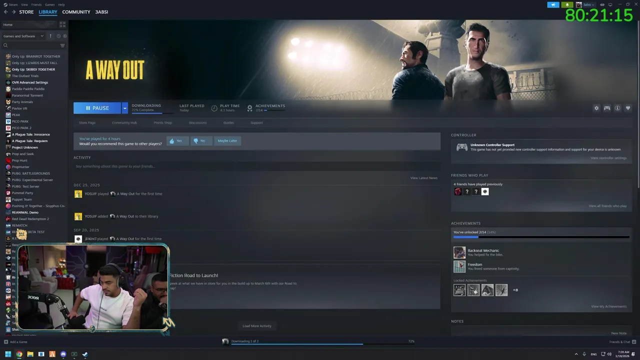
Task: Expand the Pause button dropdown arrow
Action: click(125, 108)
